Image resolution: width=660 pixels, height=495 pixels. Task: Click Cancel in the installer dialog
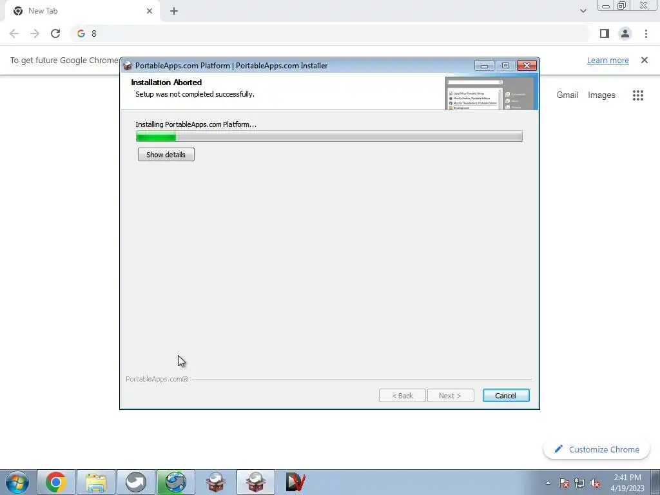(x=505, y=395)
